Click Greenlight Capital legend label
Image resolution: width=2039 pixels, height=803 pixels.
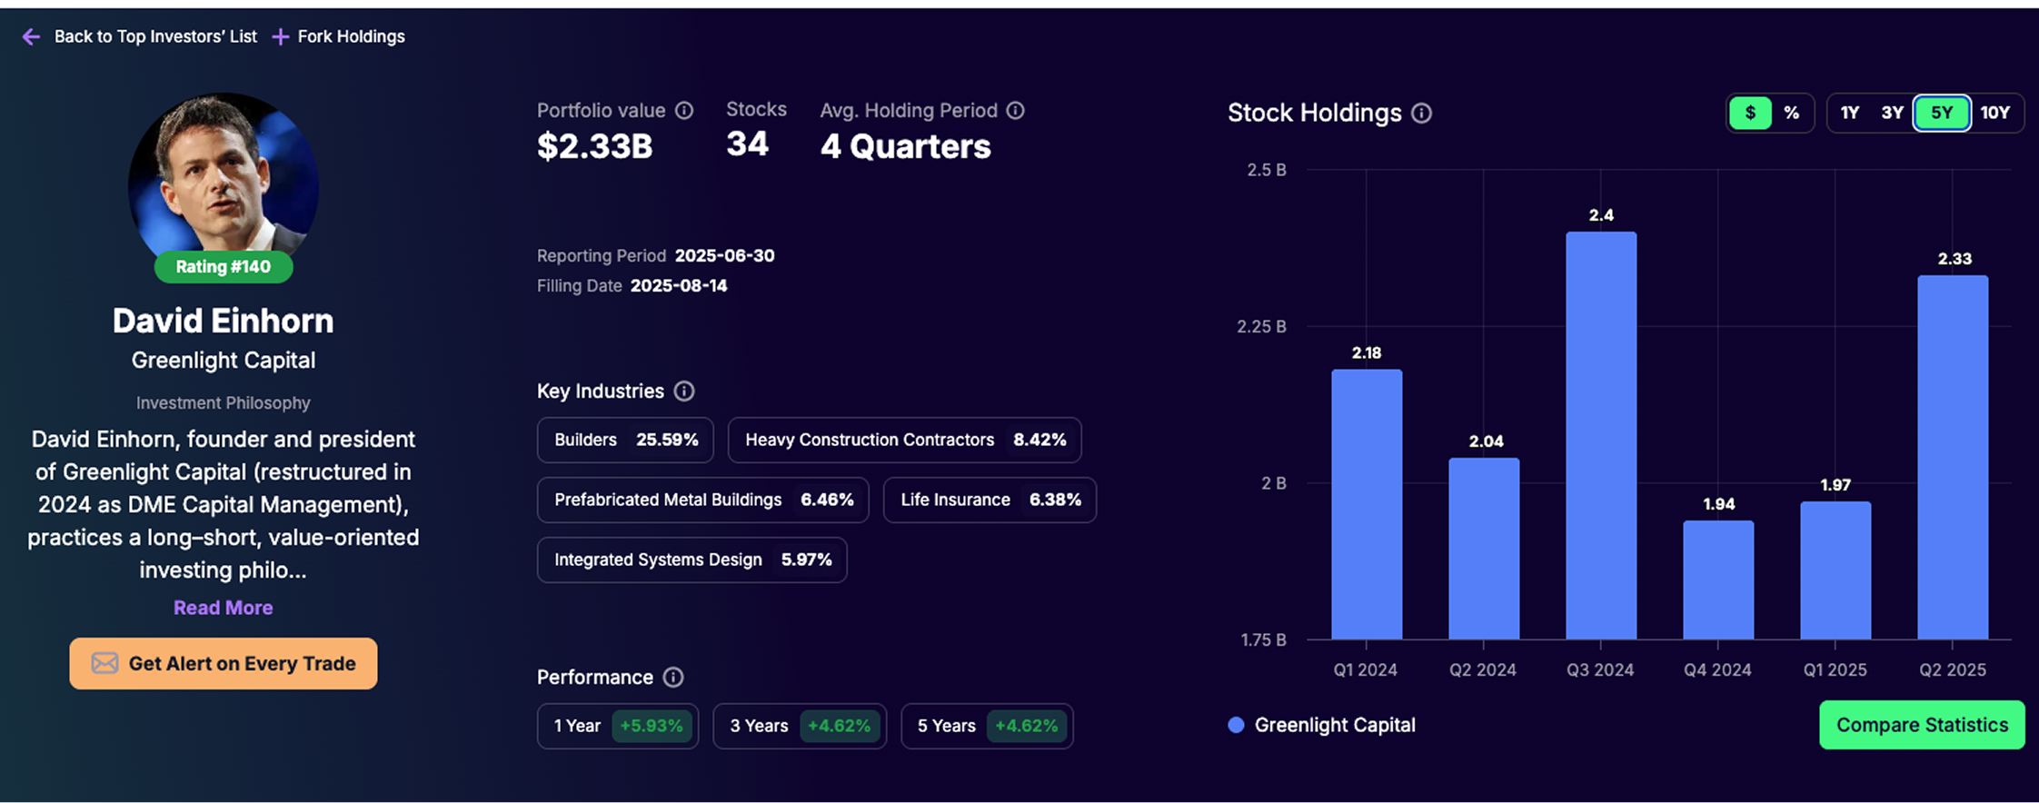click(1335, 725)
